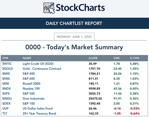Open the $GOLD symbol link
Viewport: 149px width, 117px height.
pyautogui.click(x=7, y=69)
